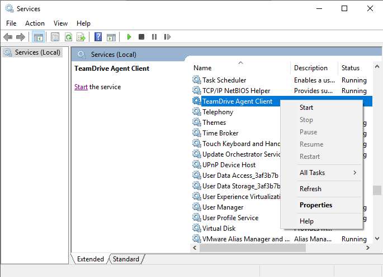This screenshot has height=277, width=383.
Task: Select the Task Scheduler service row
Action: point(282,80)
